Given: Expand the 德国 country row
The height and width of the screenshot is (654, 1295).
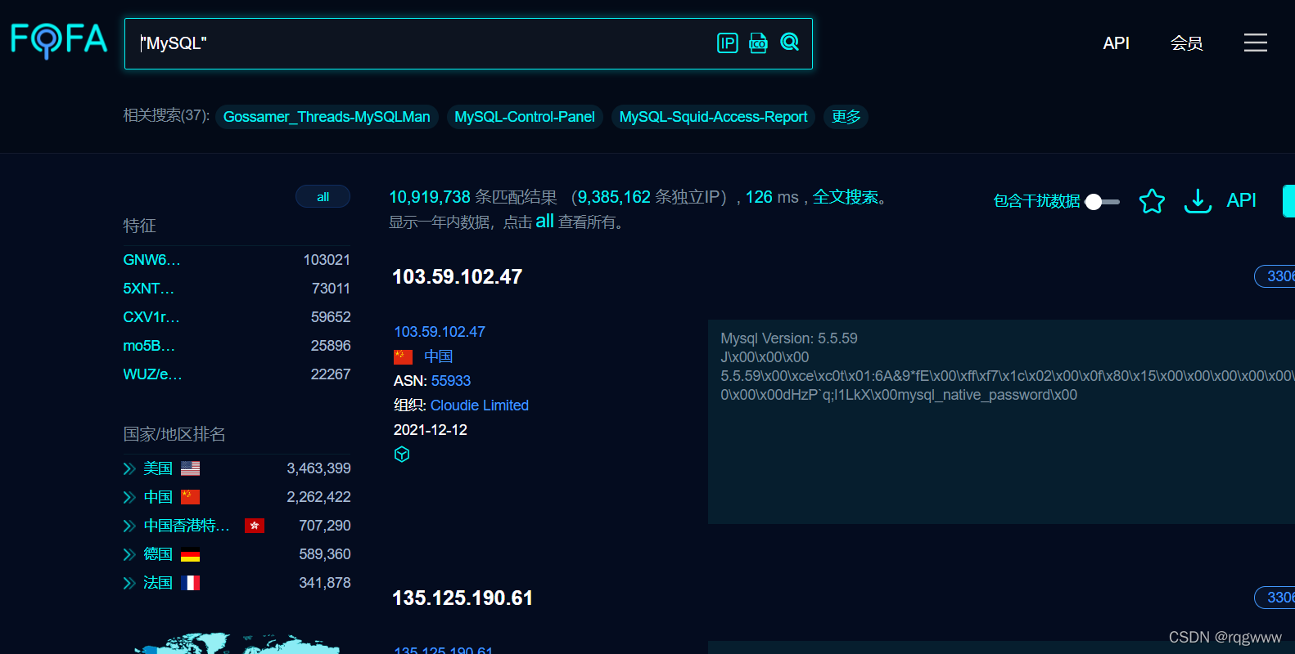Looking at the screenshot, I should click(129, 554).
